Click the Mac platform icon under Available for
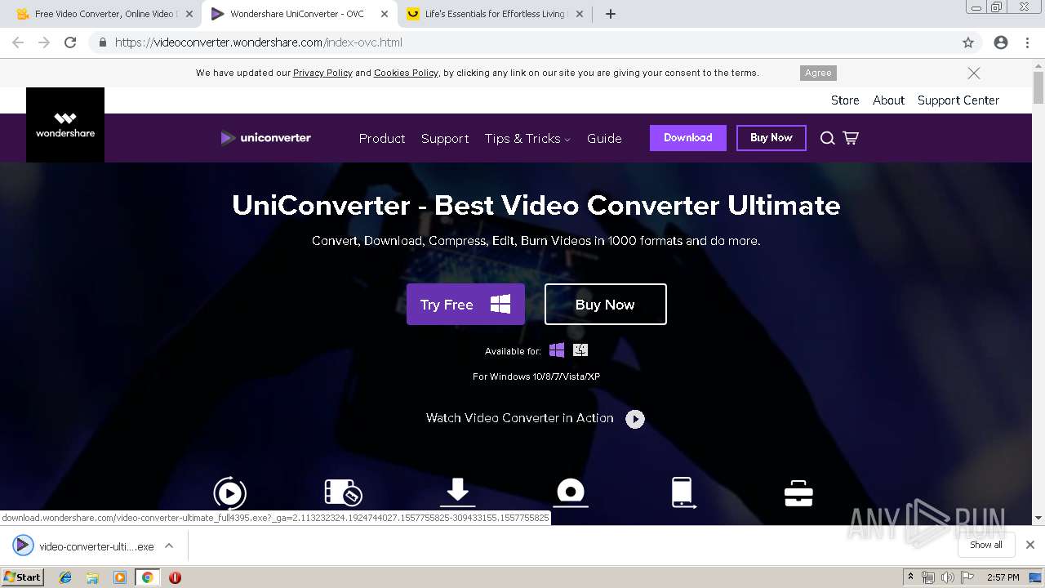 click(580, 350)
